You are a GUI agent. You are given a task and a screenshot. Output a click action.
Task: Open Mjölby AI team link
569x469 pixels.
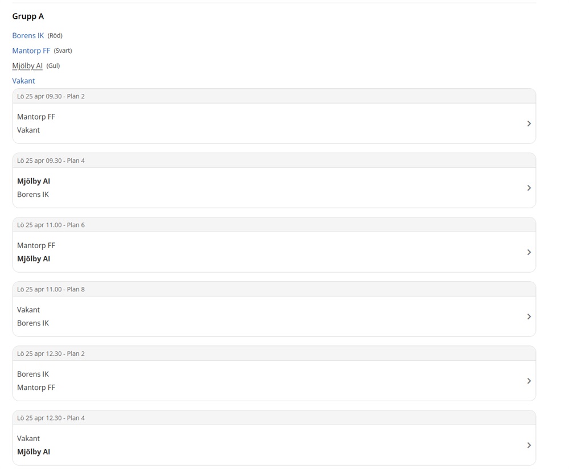pos(27,65)
